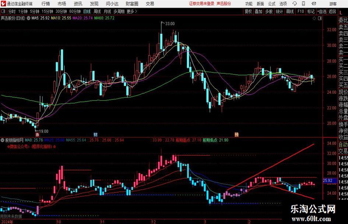Select the 周线 weekly period tab
The width and height of the screenshot is (348, 224).
pyautogui.click(x=97, y=11)
